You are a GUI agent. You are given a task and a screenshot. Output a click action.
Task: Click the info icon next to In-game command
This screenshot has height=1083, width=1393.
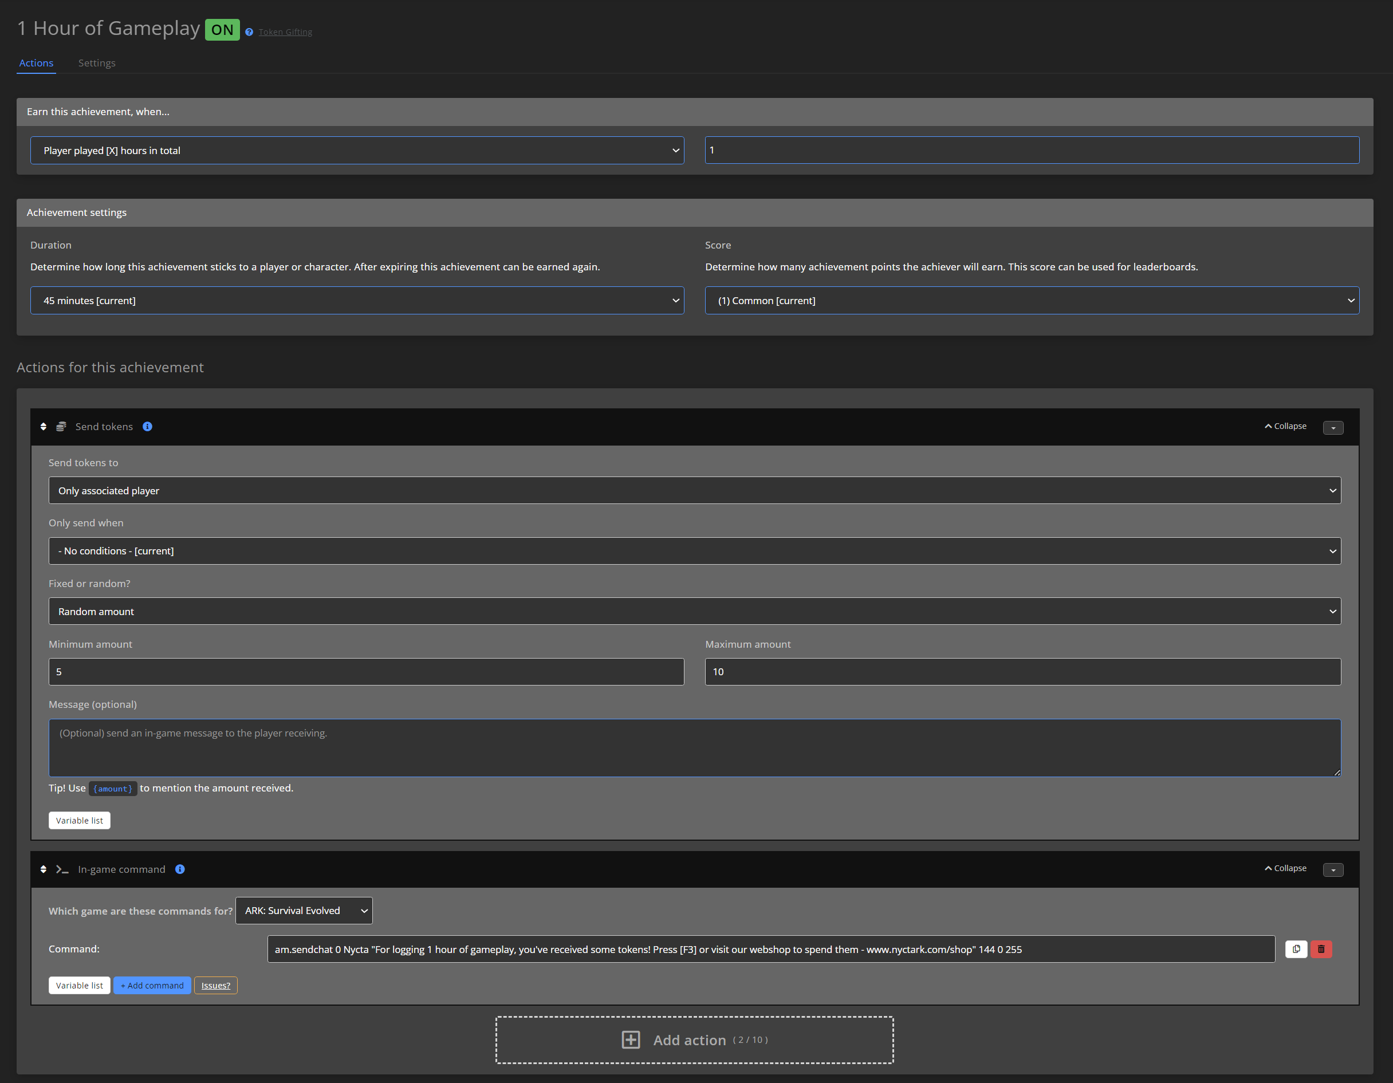[180, 869]
